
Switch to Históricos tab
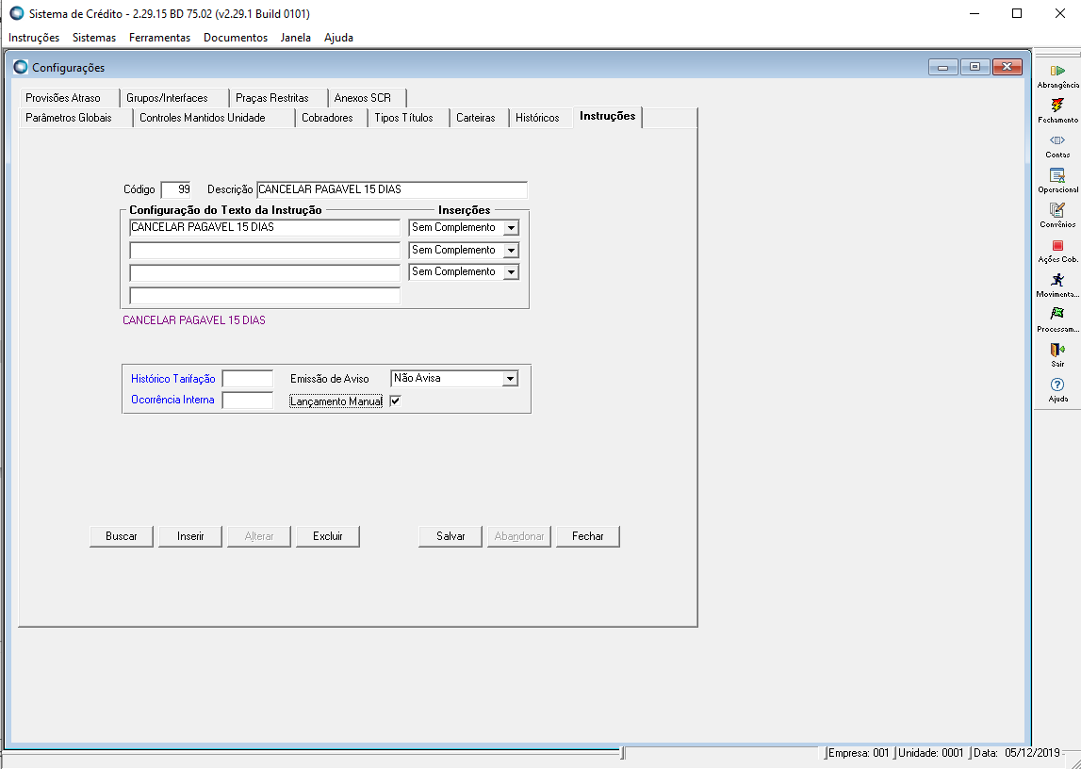(x=541, y=118)
